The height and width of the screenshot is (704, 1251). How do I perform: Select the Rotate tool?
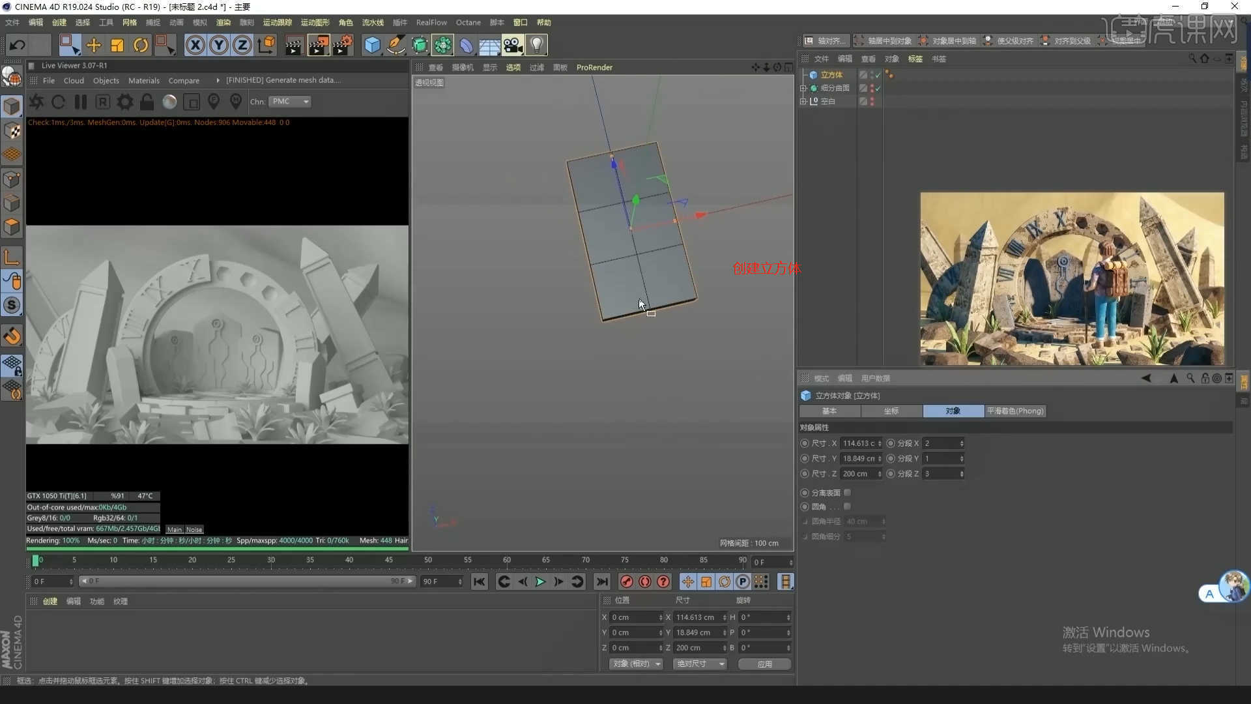141,45
